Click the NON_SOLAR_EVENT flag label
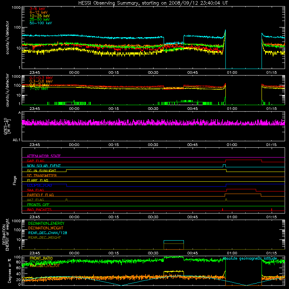 point(44,166)
